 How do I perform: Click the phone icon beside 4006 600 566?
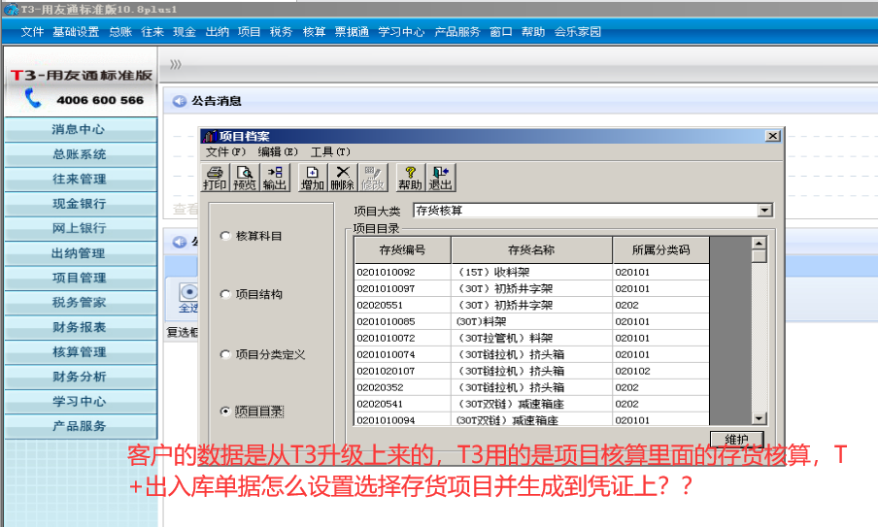32,98
